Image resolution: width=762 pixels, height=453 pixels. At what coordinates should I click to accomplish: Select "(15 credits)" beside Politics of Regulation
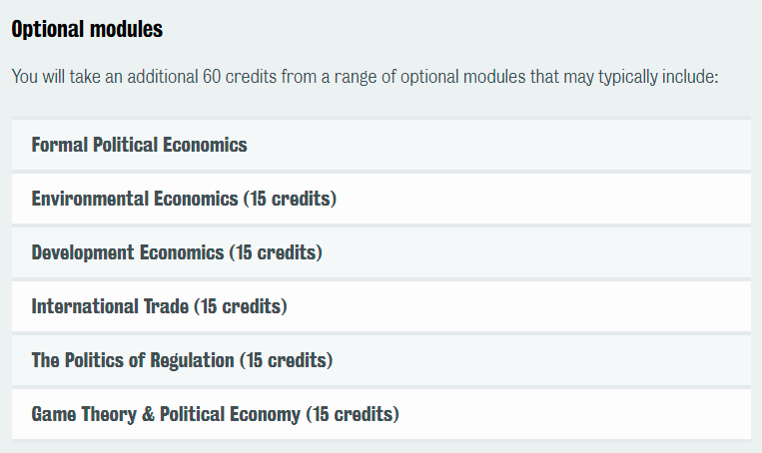[x=287, y=361]
